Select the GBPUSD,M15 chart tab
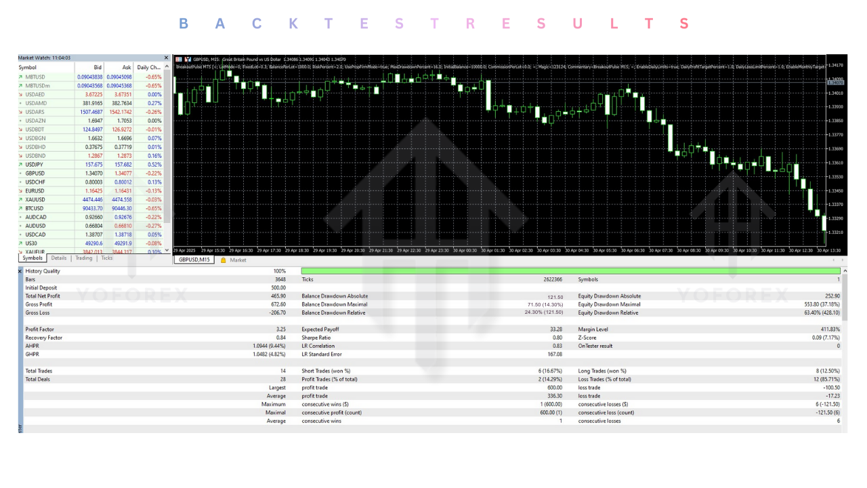 coord(195,259)
